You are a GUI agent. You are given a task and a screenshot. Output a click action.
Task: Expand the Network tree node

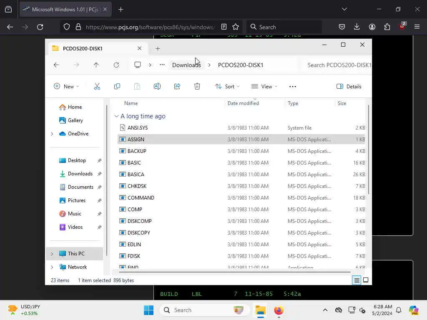click(52, 267)
